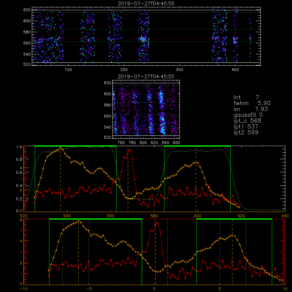Select the 'gaussfit 0' readout line
The image size is (292, 292).
pyautogui.click(x=248, y=115)
